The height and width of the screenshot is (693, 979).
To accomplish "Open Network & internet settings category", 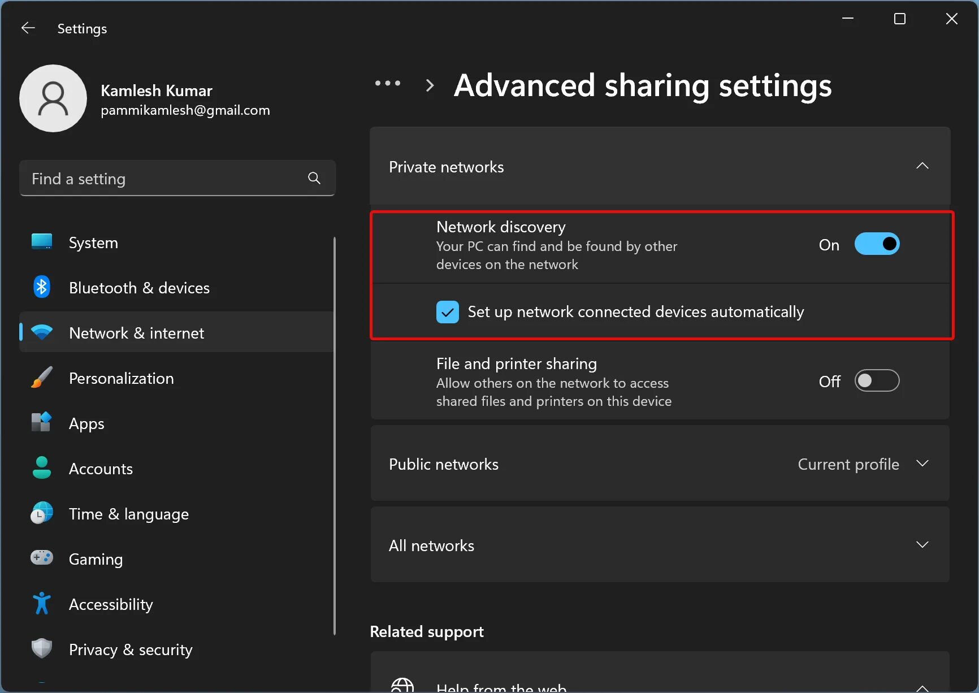I will click(x=136, y=333).
